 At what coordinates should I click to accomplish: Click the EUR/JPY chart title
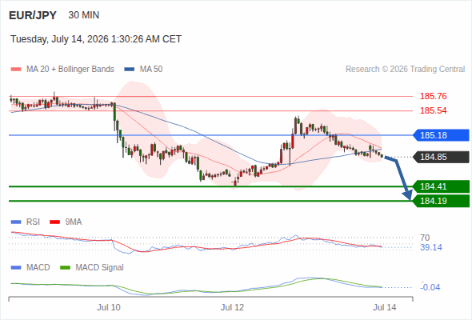pos(33,15)
